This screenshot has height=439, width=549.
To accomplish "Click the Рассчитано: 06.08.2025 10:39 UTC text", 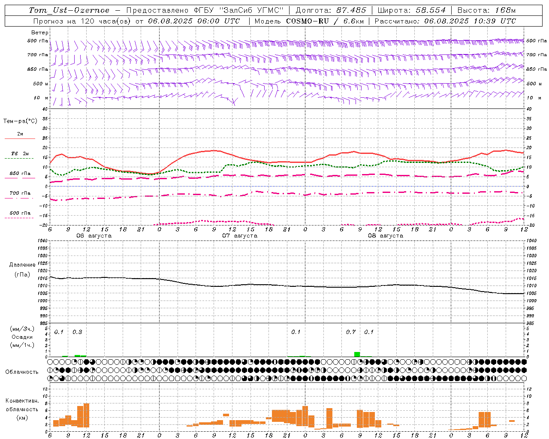I will 445,21.
